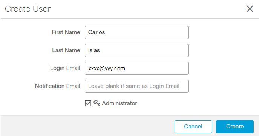This screenshot has width=259, height=136.
Task: Uncheck the Administrator checkbox
Action: (x=88, y=103)
